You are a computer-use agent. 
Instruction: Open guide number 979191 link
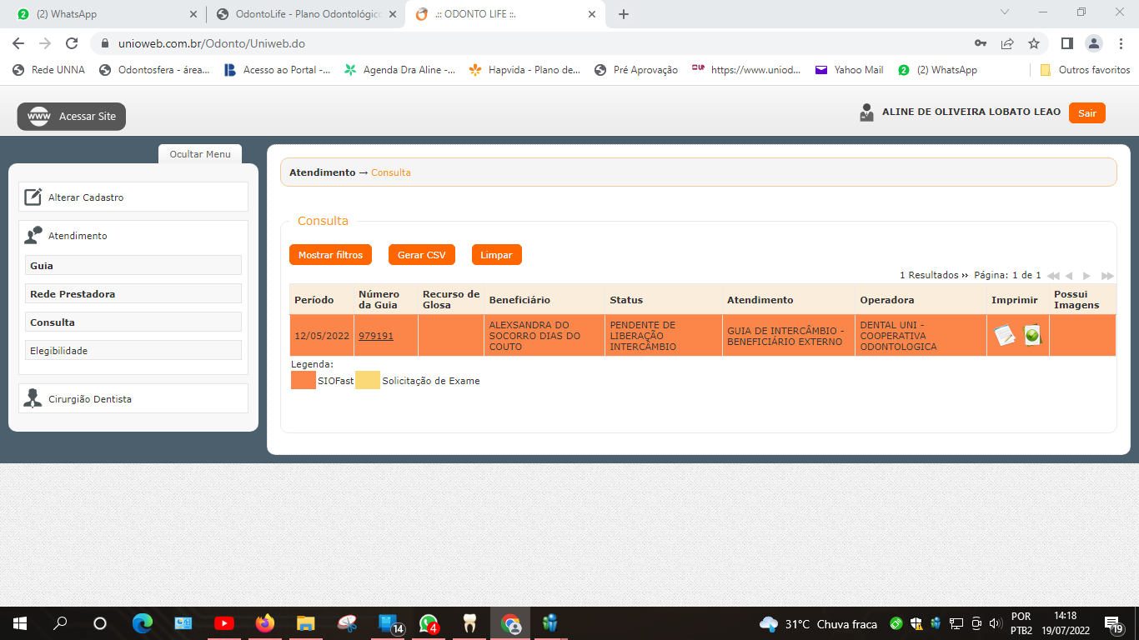tap(376, 336)
